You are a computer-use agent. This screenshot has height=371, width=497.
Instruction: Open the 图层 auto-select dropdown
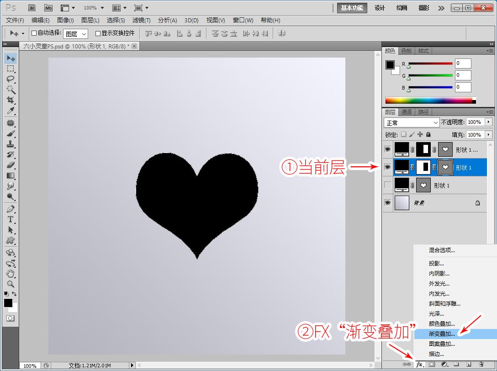(75, 34)
